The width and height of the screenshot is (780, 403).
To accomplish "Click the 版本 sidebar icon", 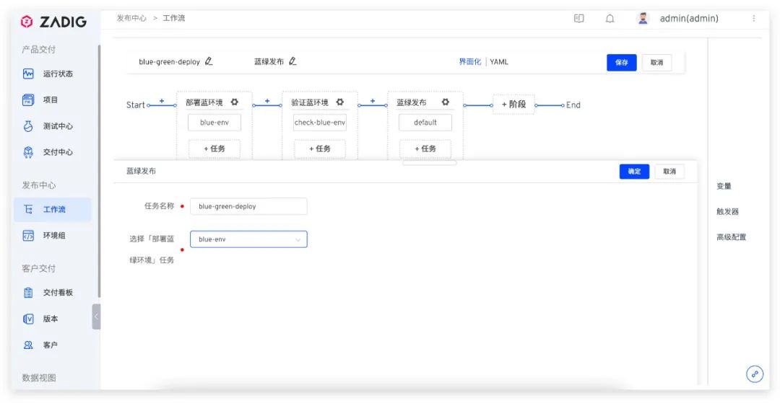I will (28, 319).
